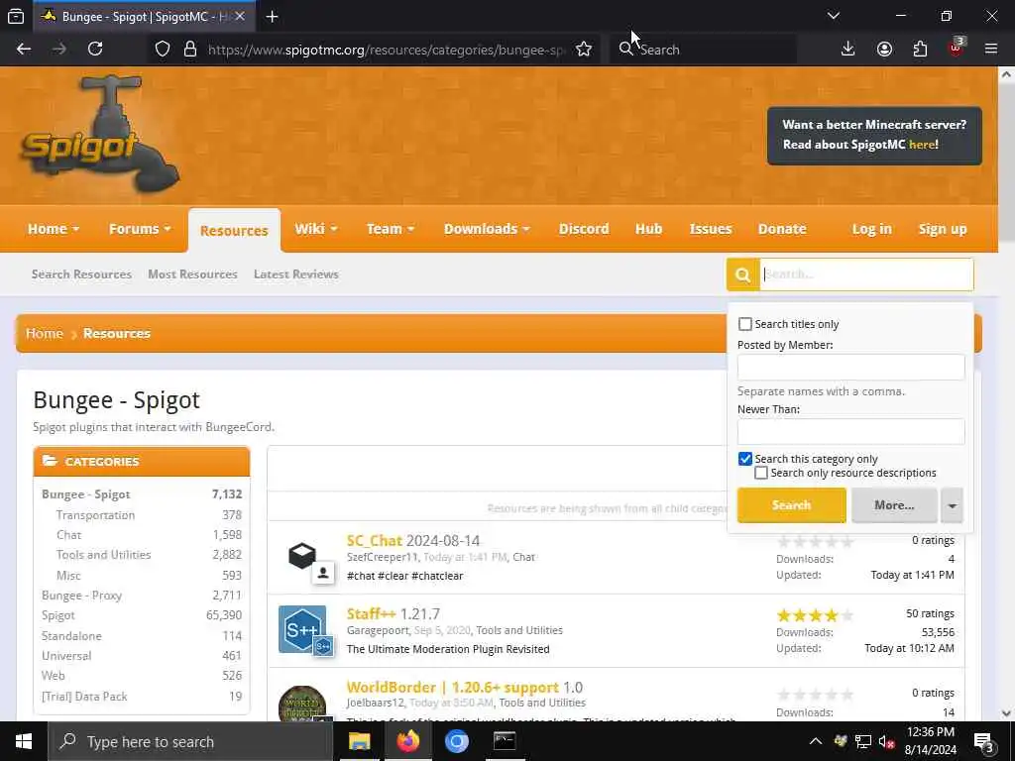Open File Explorer from taskbar

coord(359,741)
